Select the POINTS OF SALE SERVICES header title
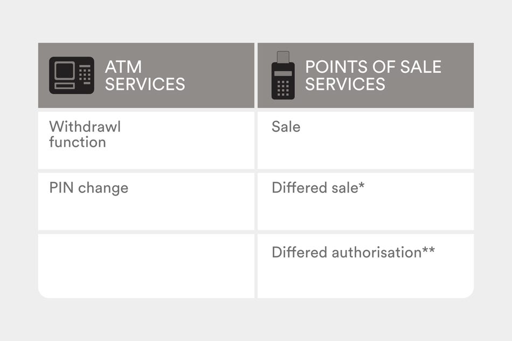The height and width of the screenshot is (341, 512). 373,75
